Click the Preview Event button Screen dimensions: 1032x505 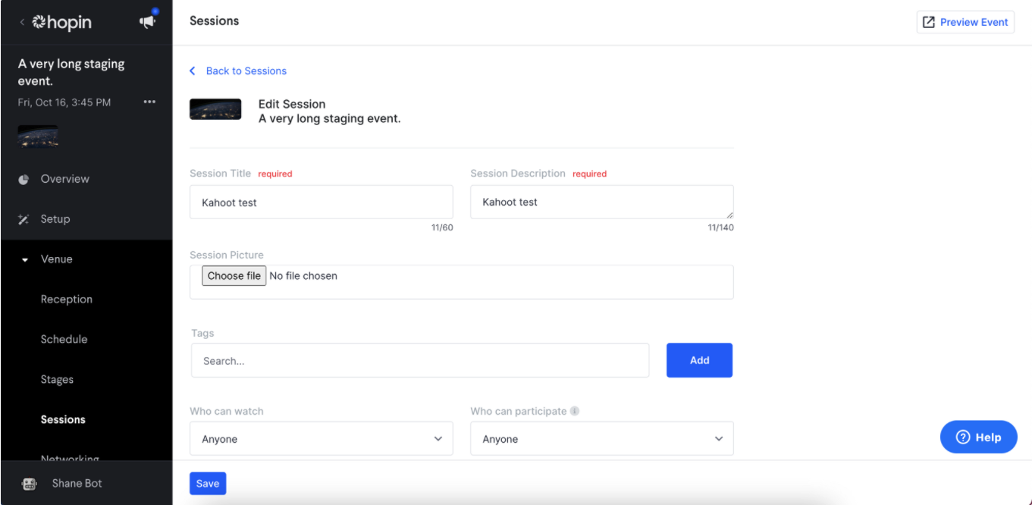click(x=965, y=22)
